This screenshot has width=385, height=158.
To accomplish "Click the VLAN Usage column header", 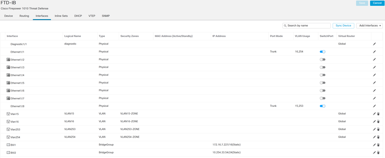I will [x=302, y=36].
